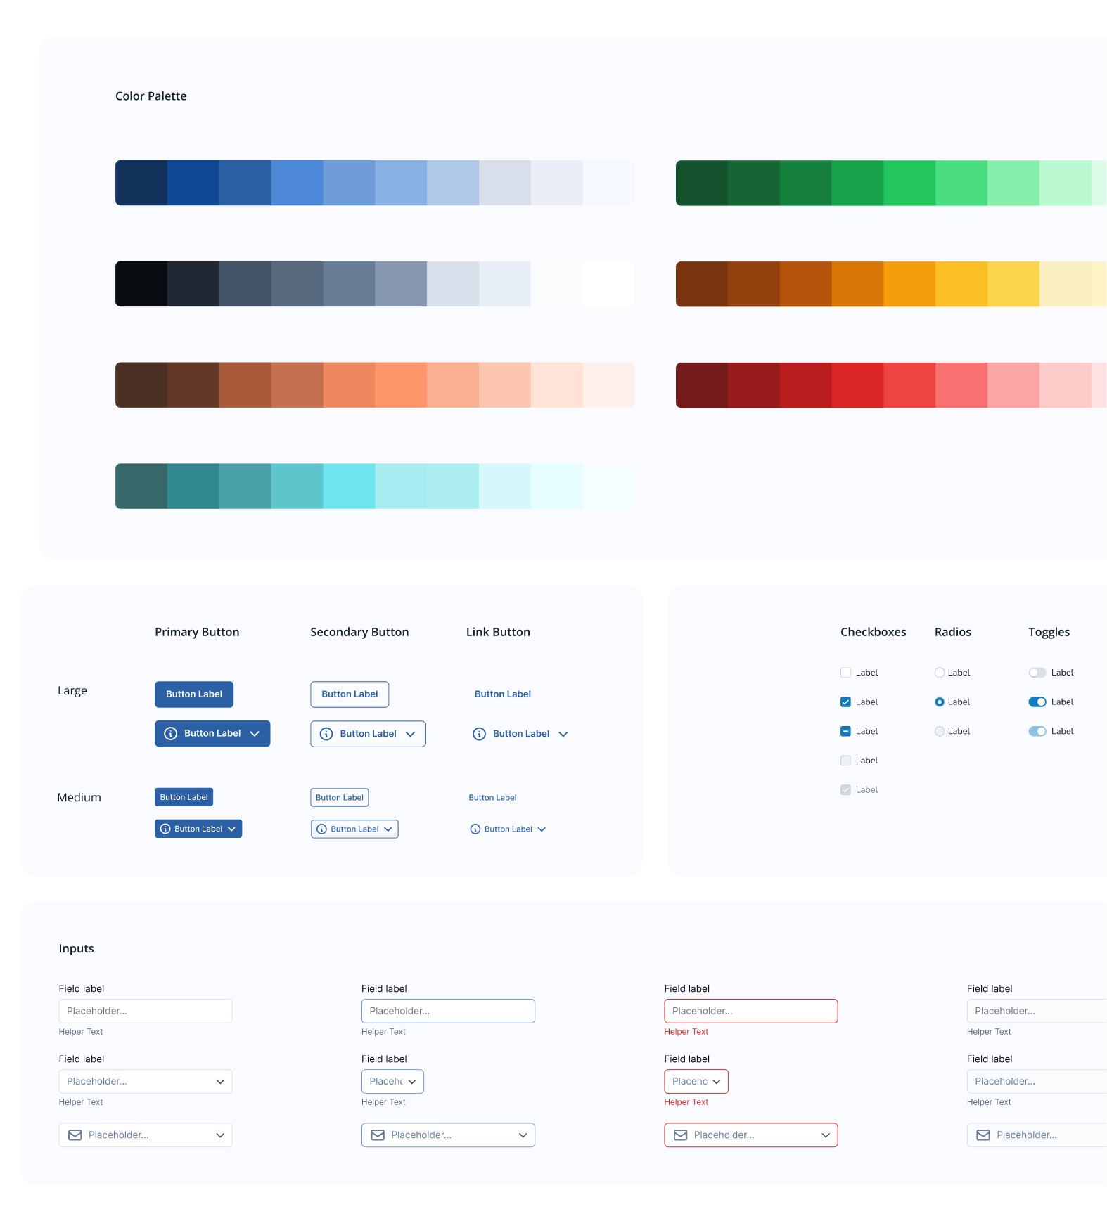Click the selected blue radio button

coord(940,702)
